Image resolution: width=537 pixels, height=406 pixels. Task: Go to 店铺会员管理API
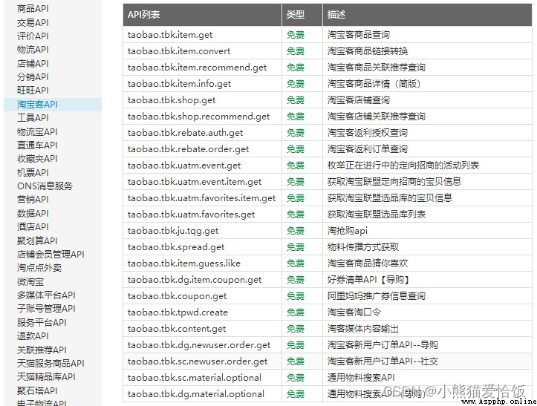pyautogui.click(x=51, y=254)
